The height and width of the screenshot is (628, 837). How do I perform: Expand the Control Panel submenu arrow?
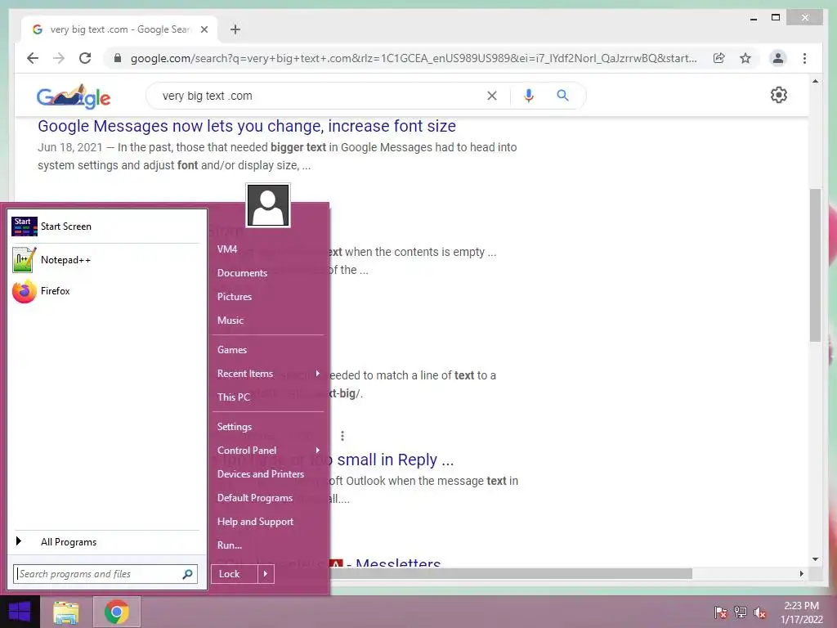click(x=318, y=451)
